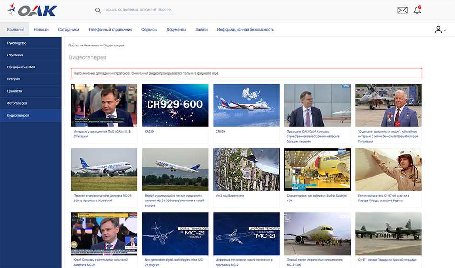Click the Портал breadcrumb link
This screenshot has width=455, height=268.
point(74,45)
